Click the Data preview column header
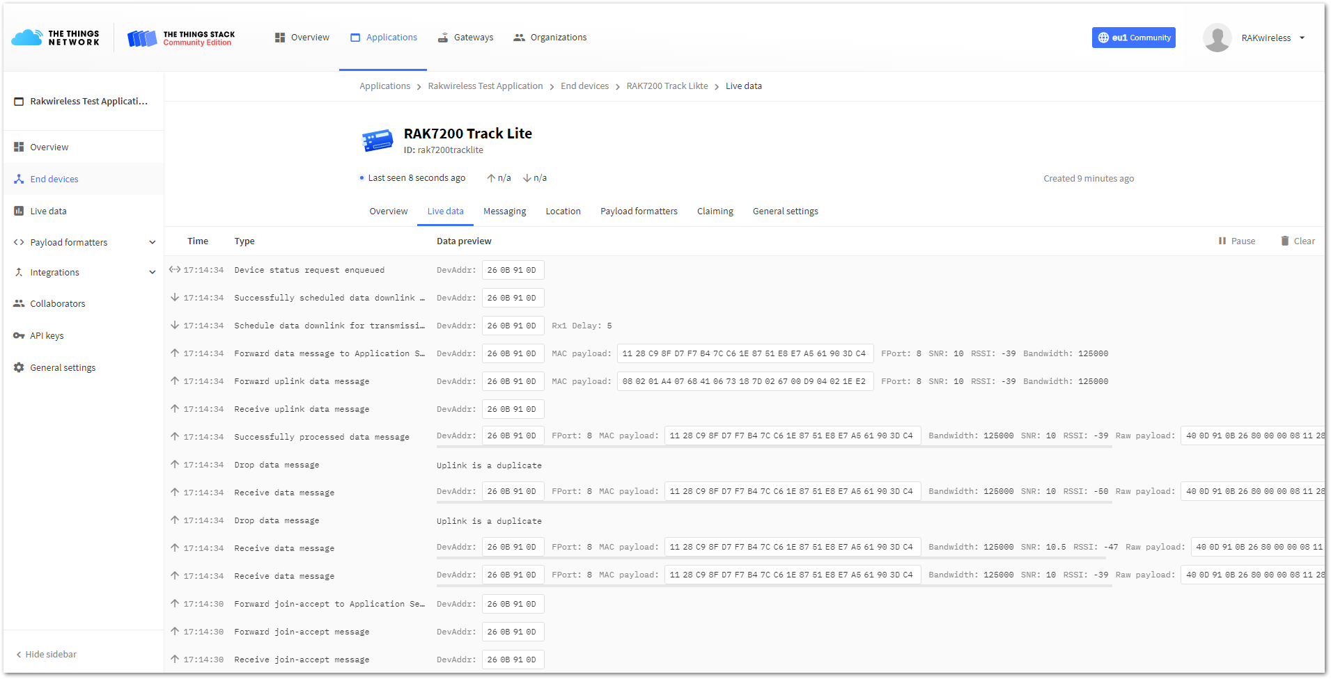The height and width of the screenshot is (679, 1331). [x=464, y=241]
